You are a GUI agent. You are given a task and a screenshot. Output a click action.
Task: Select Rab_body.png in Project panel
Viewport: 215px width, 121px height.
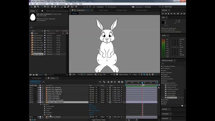pyautogui.click(x=38, y=36)
